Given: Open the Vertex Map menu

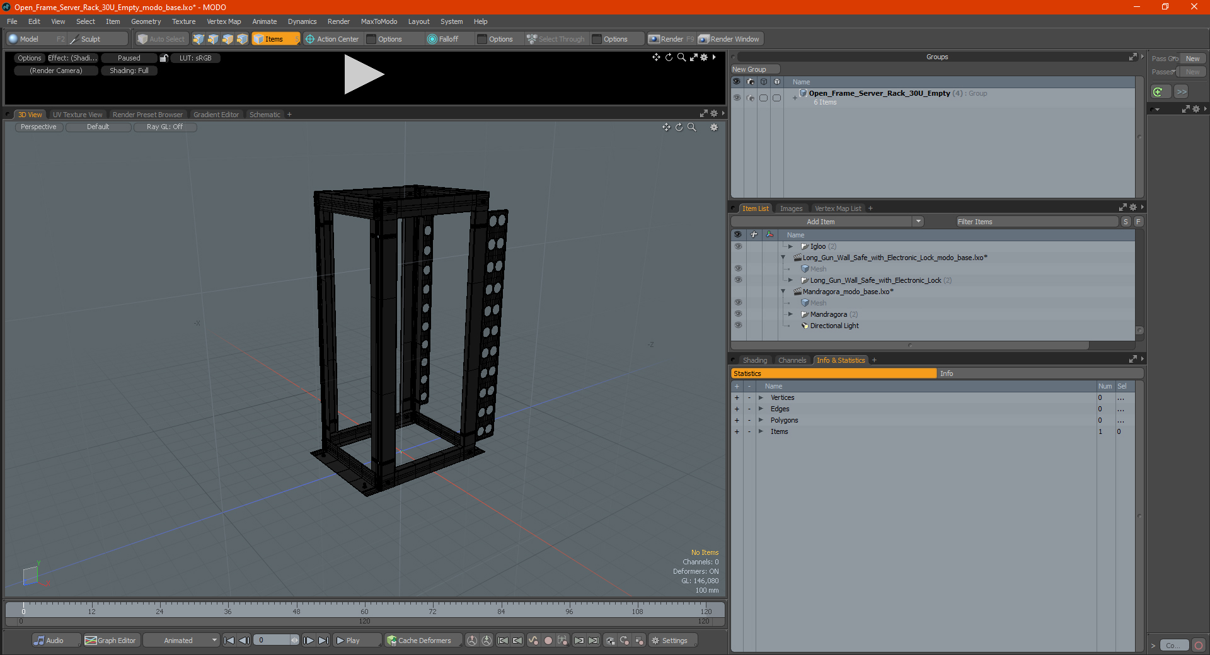Looking at the screenshot, I should (x=224, y=21).
